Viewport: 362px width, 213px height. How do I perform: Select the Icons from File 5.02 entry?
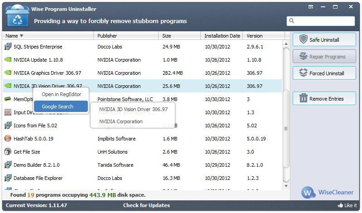click(35, 126)
